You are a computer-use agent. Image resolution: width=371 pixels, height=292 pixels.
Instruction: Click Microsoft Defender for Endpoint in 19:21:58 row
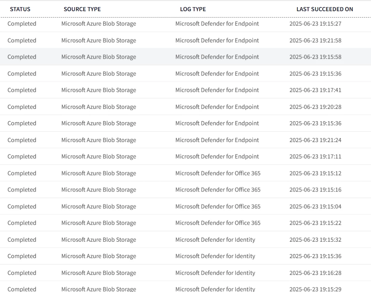217,41
